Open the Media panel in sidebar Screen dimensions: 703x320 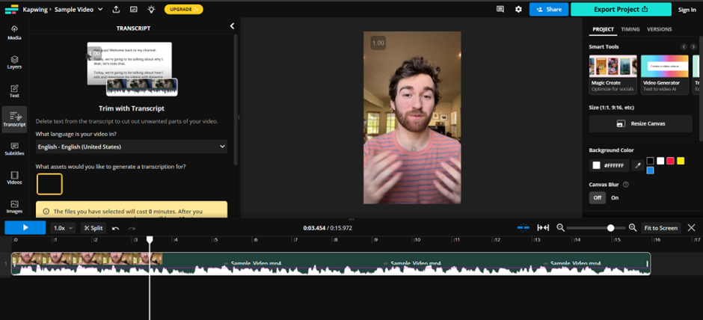(x=14, y=32)
